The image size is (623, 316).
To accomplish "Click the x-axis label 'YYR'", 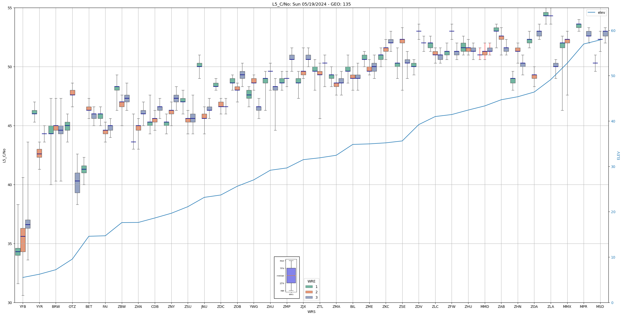I will [x=39, y=307].
